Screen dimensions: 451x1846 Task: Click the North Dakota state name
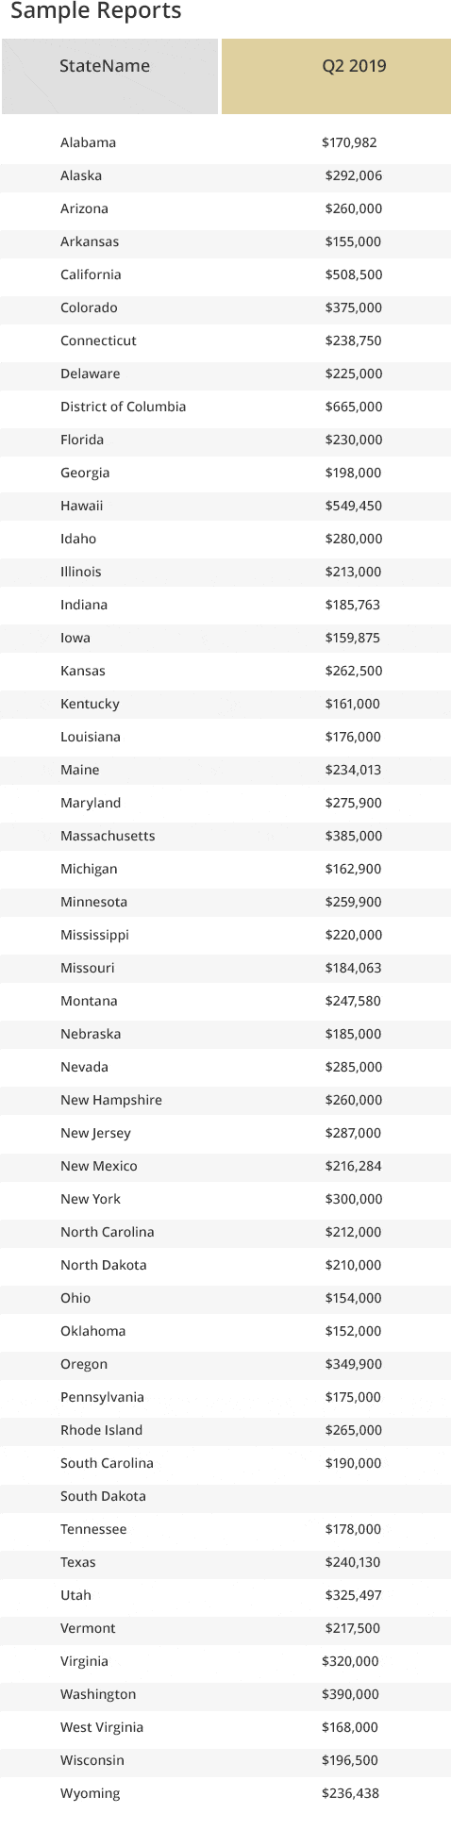(104, 1265)
